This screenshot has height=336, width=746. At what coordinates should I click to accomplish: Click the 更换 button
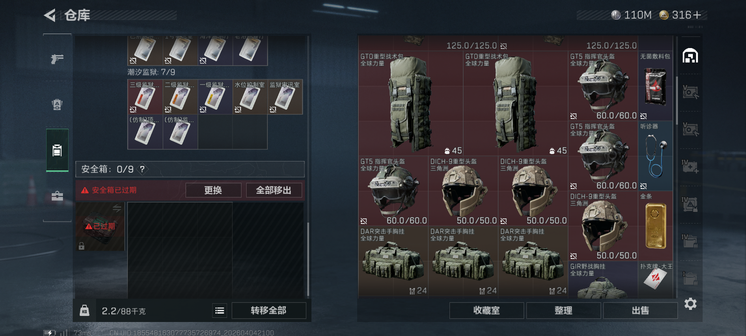tap(213, 190)
